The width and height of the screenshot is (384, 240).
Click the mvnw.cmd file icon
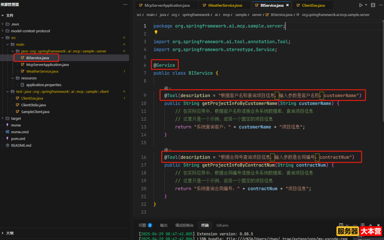(x=7, y=132)
